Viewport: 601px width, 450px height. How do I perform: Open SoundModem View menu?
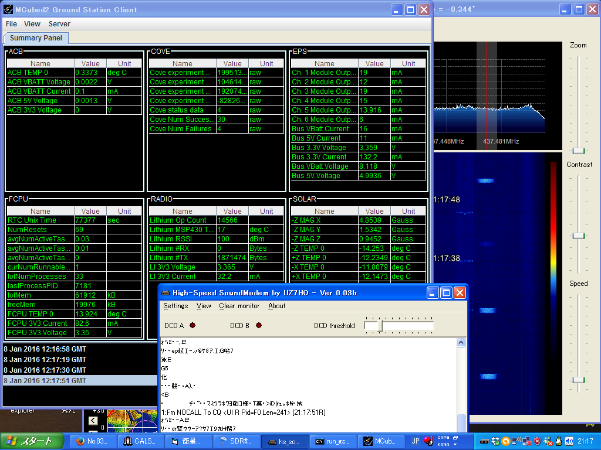point(204,306)
